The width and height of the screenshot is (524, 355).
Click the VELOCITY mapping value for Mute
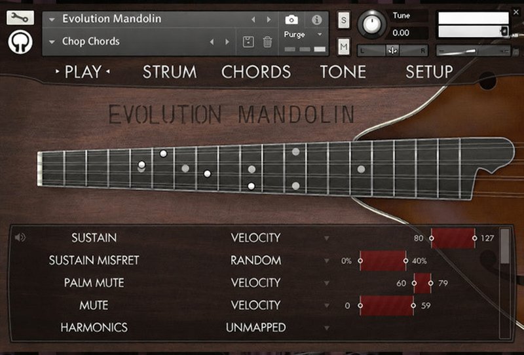coord(256,305)
